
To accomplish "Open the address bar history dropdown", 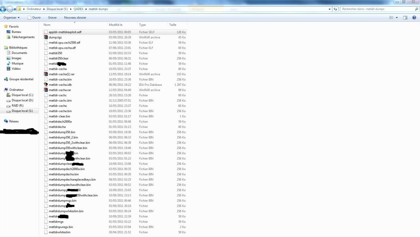I will coord(330,9).
